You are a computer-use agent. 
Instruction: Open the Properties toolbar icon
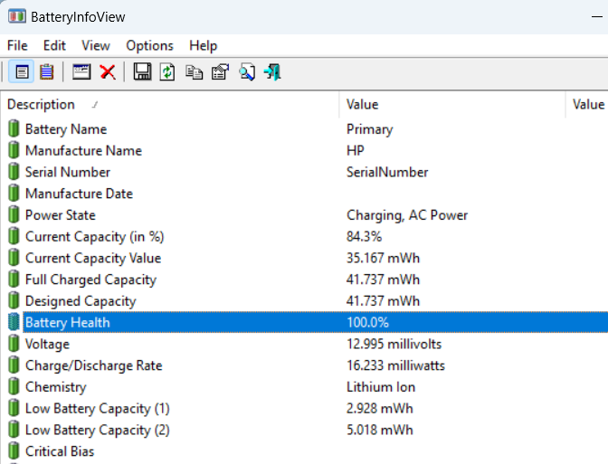220,72
